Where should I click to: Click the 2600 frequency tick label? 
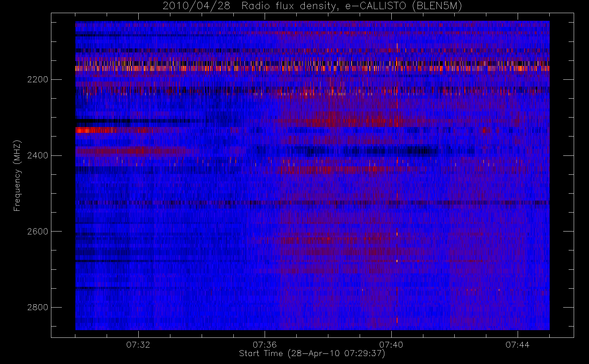click(37, 232)
